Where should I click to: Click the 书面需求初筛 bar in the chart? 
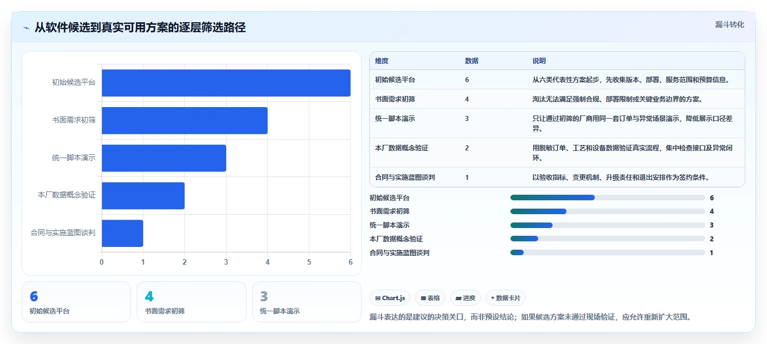[x=184, y=120]
